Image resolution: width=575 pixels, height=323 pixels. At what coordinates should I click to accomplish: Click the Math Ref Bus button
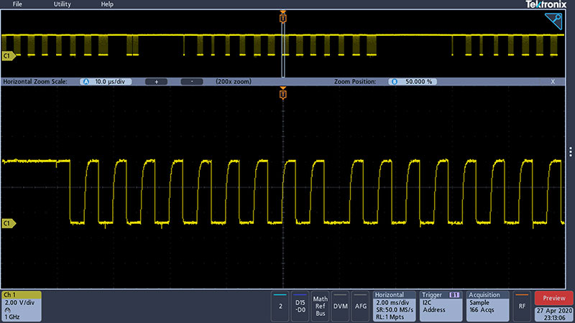pyautogui.click(x=320, y=305)
